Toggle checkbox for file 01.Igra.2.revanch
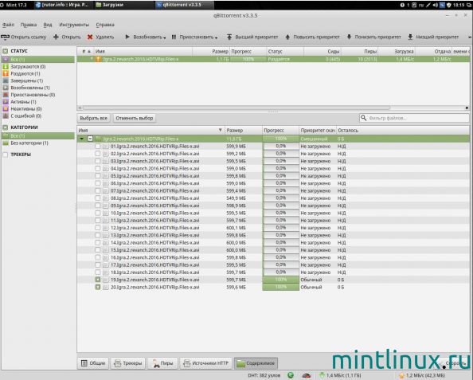The image size is (473, 380). tap(98, 146)
